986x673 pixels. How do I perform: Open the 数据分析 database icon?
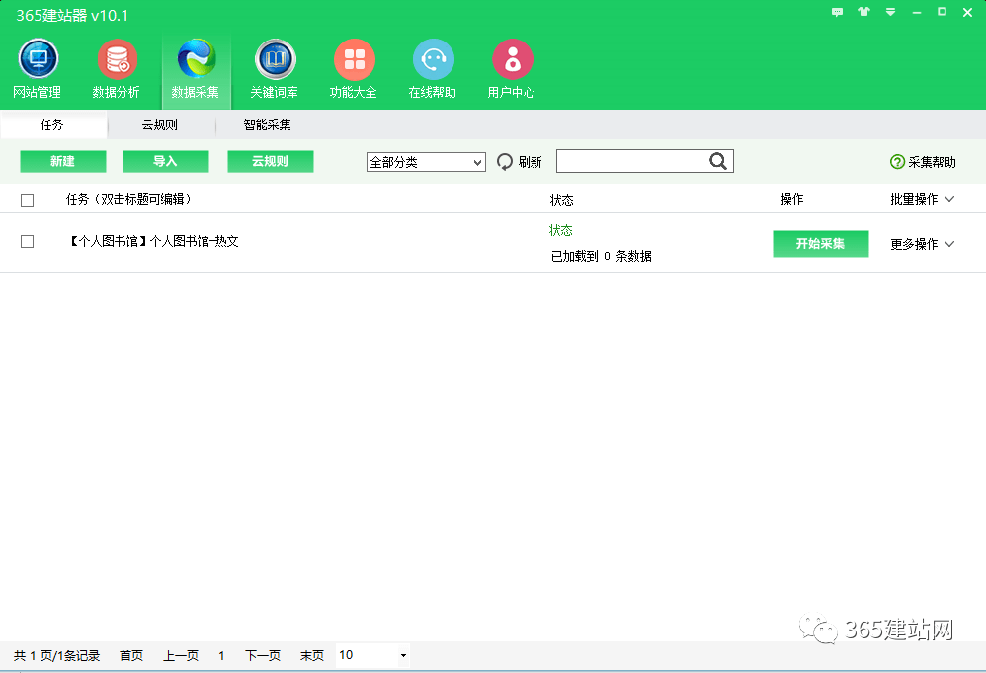tap(117, 59)
